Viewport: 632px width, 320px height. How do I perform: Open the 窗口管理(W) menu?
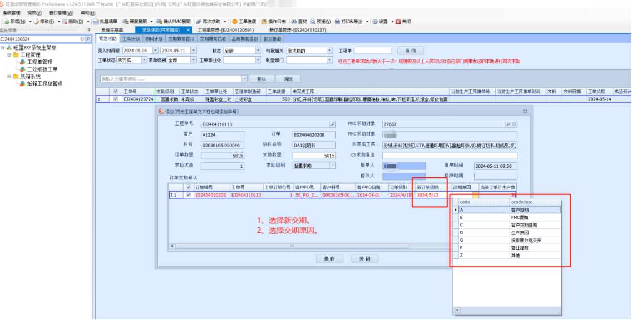[x=61, y=13]
